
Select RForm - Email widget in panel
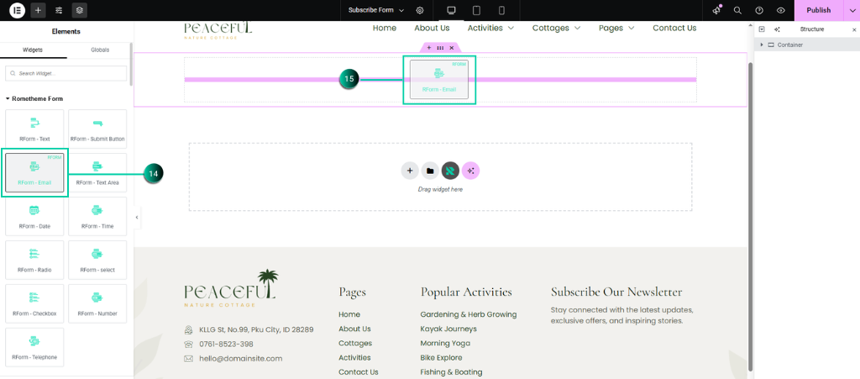pyautogui.click(x=34, y=173)
